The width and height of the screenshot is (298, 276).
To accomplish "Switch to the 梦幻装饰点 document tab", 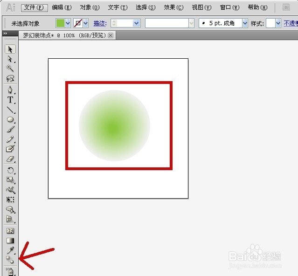I will tap(64, 35).
